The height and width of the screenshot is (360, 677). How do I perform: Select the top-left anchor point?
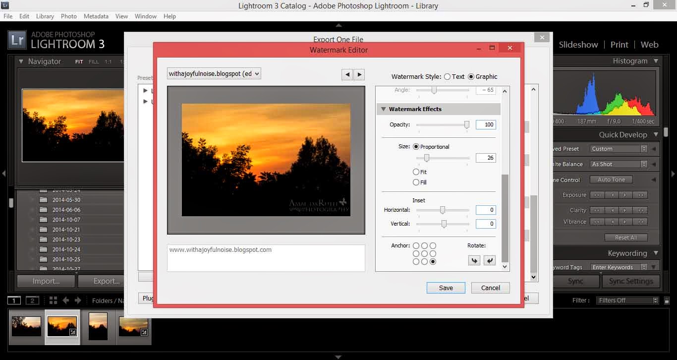click(416, 246)
